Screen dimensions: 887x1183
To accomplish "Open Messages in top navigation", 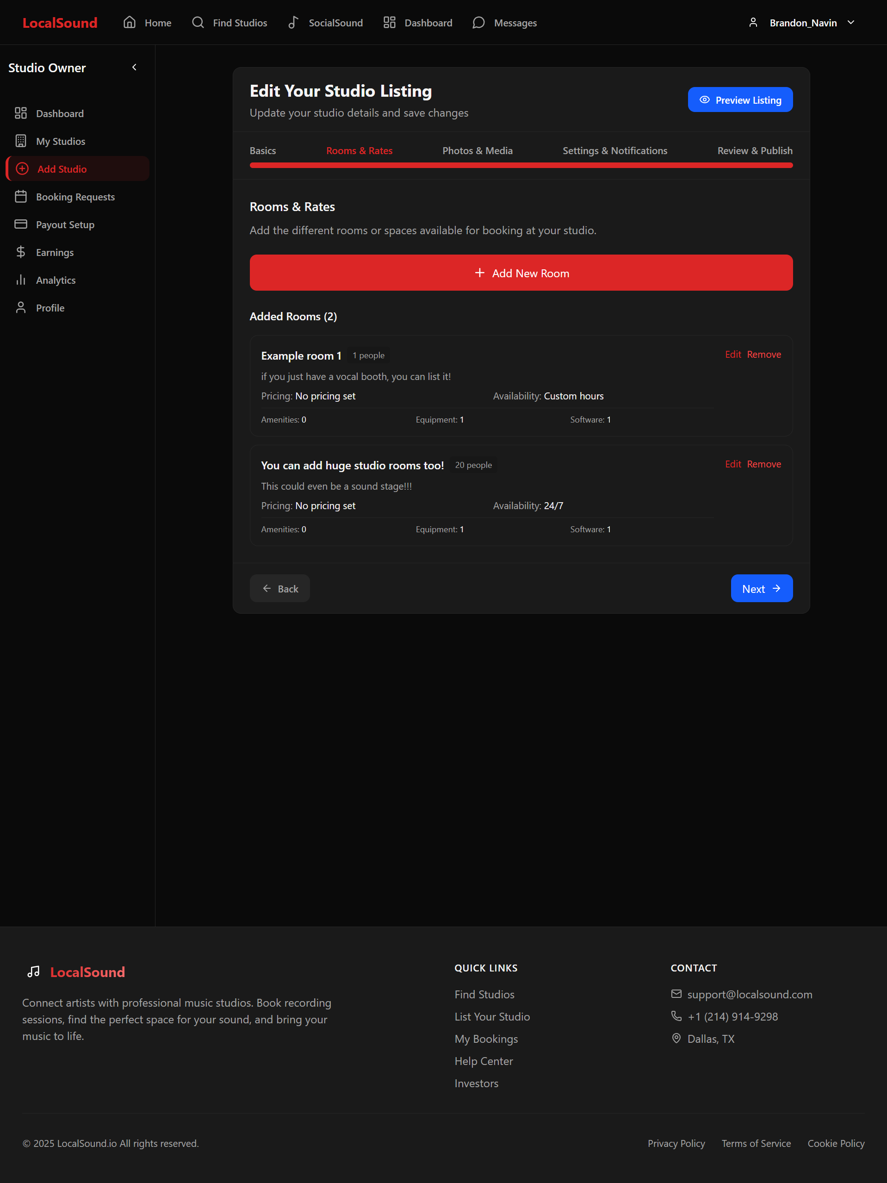I will [x=505, y=23].
